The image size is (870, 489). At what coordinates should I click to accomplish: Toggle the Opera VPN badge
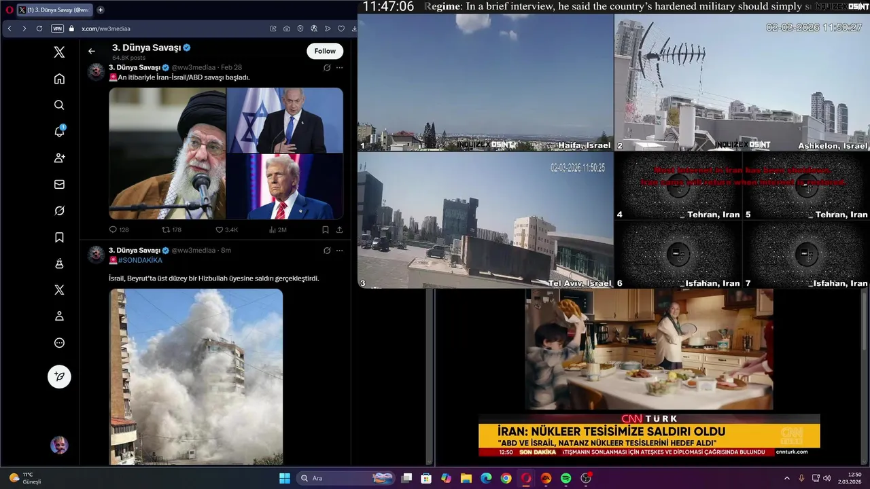click(x=57, y=29)
